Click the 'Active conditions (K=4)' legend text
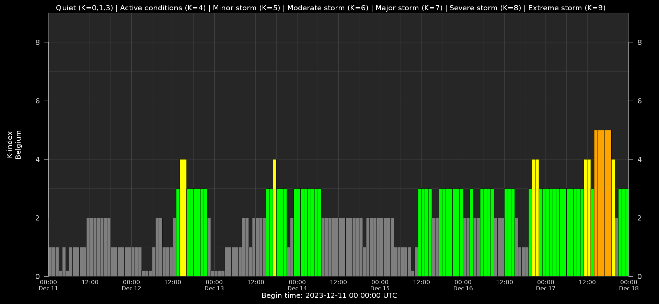 pos(163,8)
